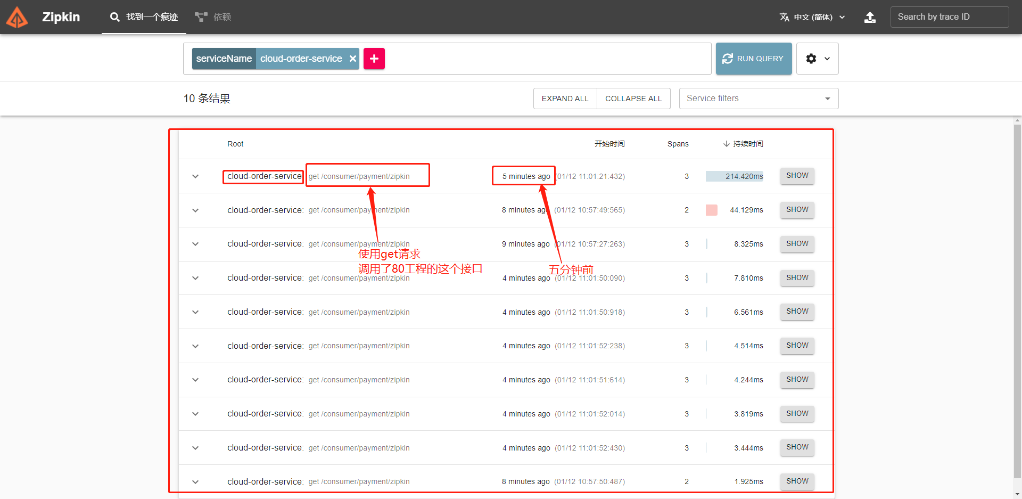Click COLLAPSE ALL
Viewport: 1022px width, 499px height.
[x=633, y=99]
